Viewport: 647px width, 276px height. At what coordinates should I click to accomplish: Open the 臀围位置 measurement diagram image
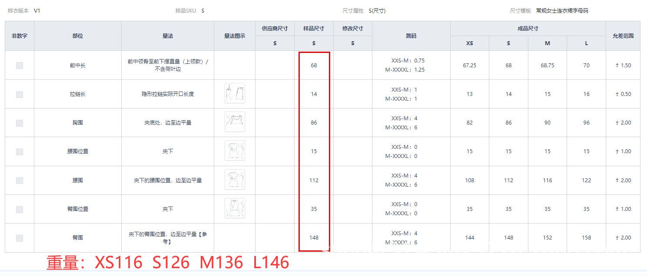click(x=235, y=208)
